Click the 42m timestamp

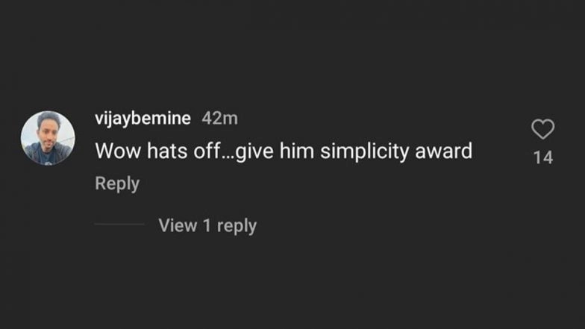(220, 118)
